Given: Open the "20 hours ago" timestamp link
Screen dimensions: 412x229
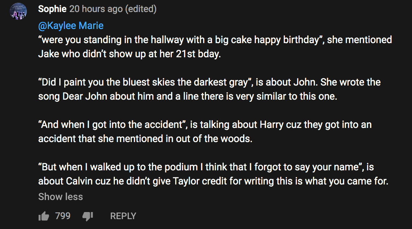Looking at the screenshot, I should pos(96,9).
